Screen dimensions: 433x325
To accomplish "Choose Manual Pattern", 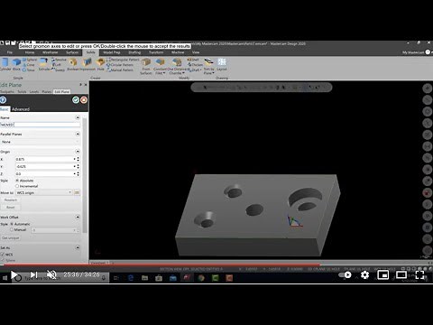I will [x=120, y=70].
